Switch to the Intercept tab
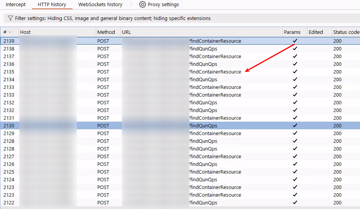 click(x=15, y=5)
